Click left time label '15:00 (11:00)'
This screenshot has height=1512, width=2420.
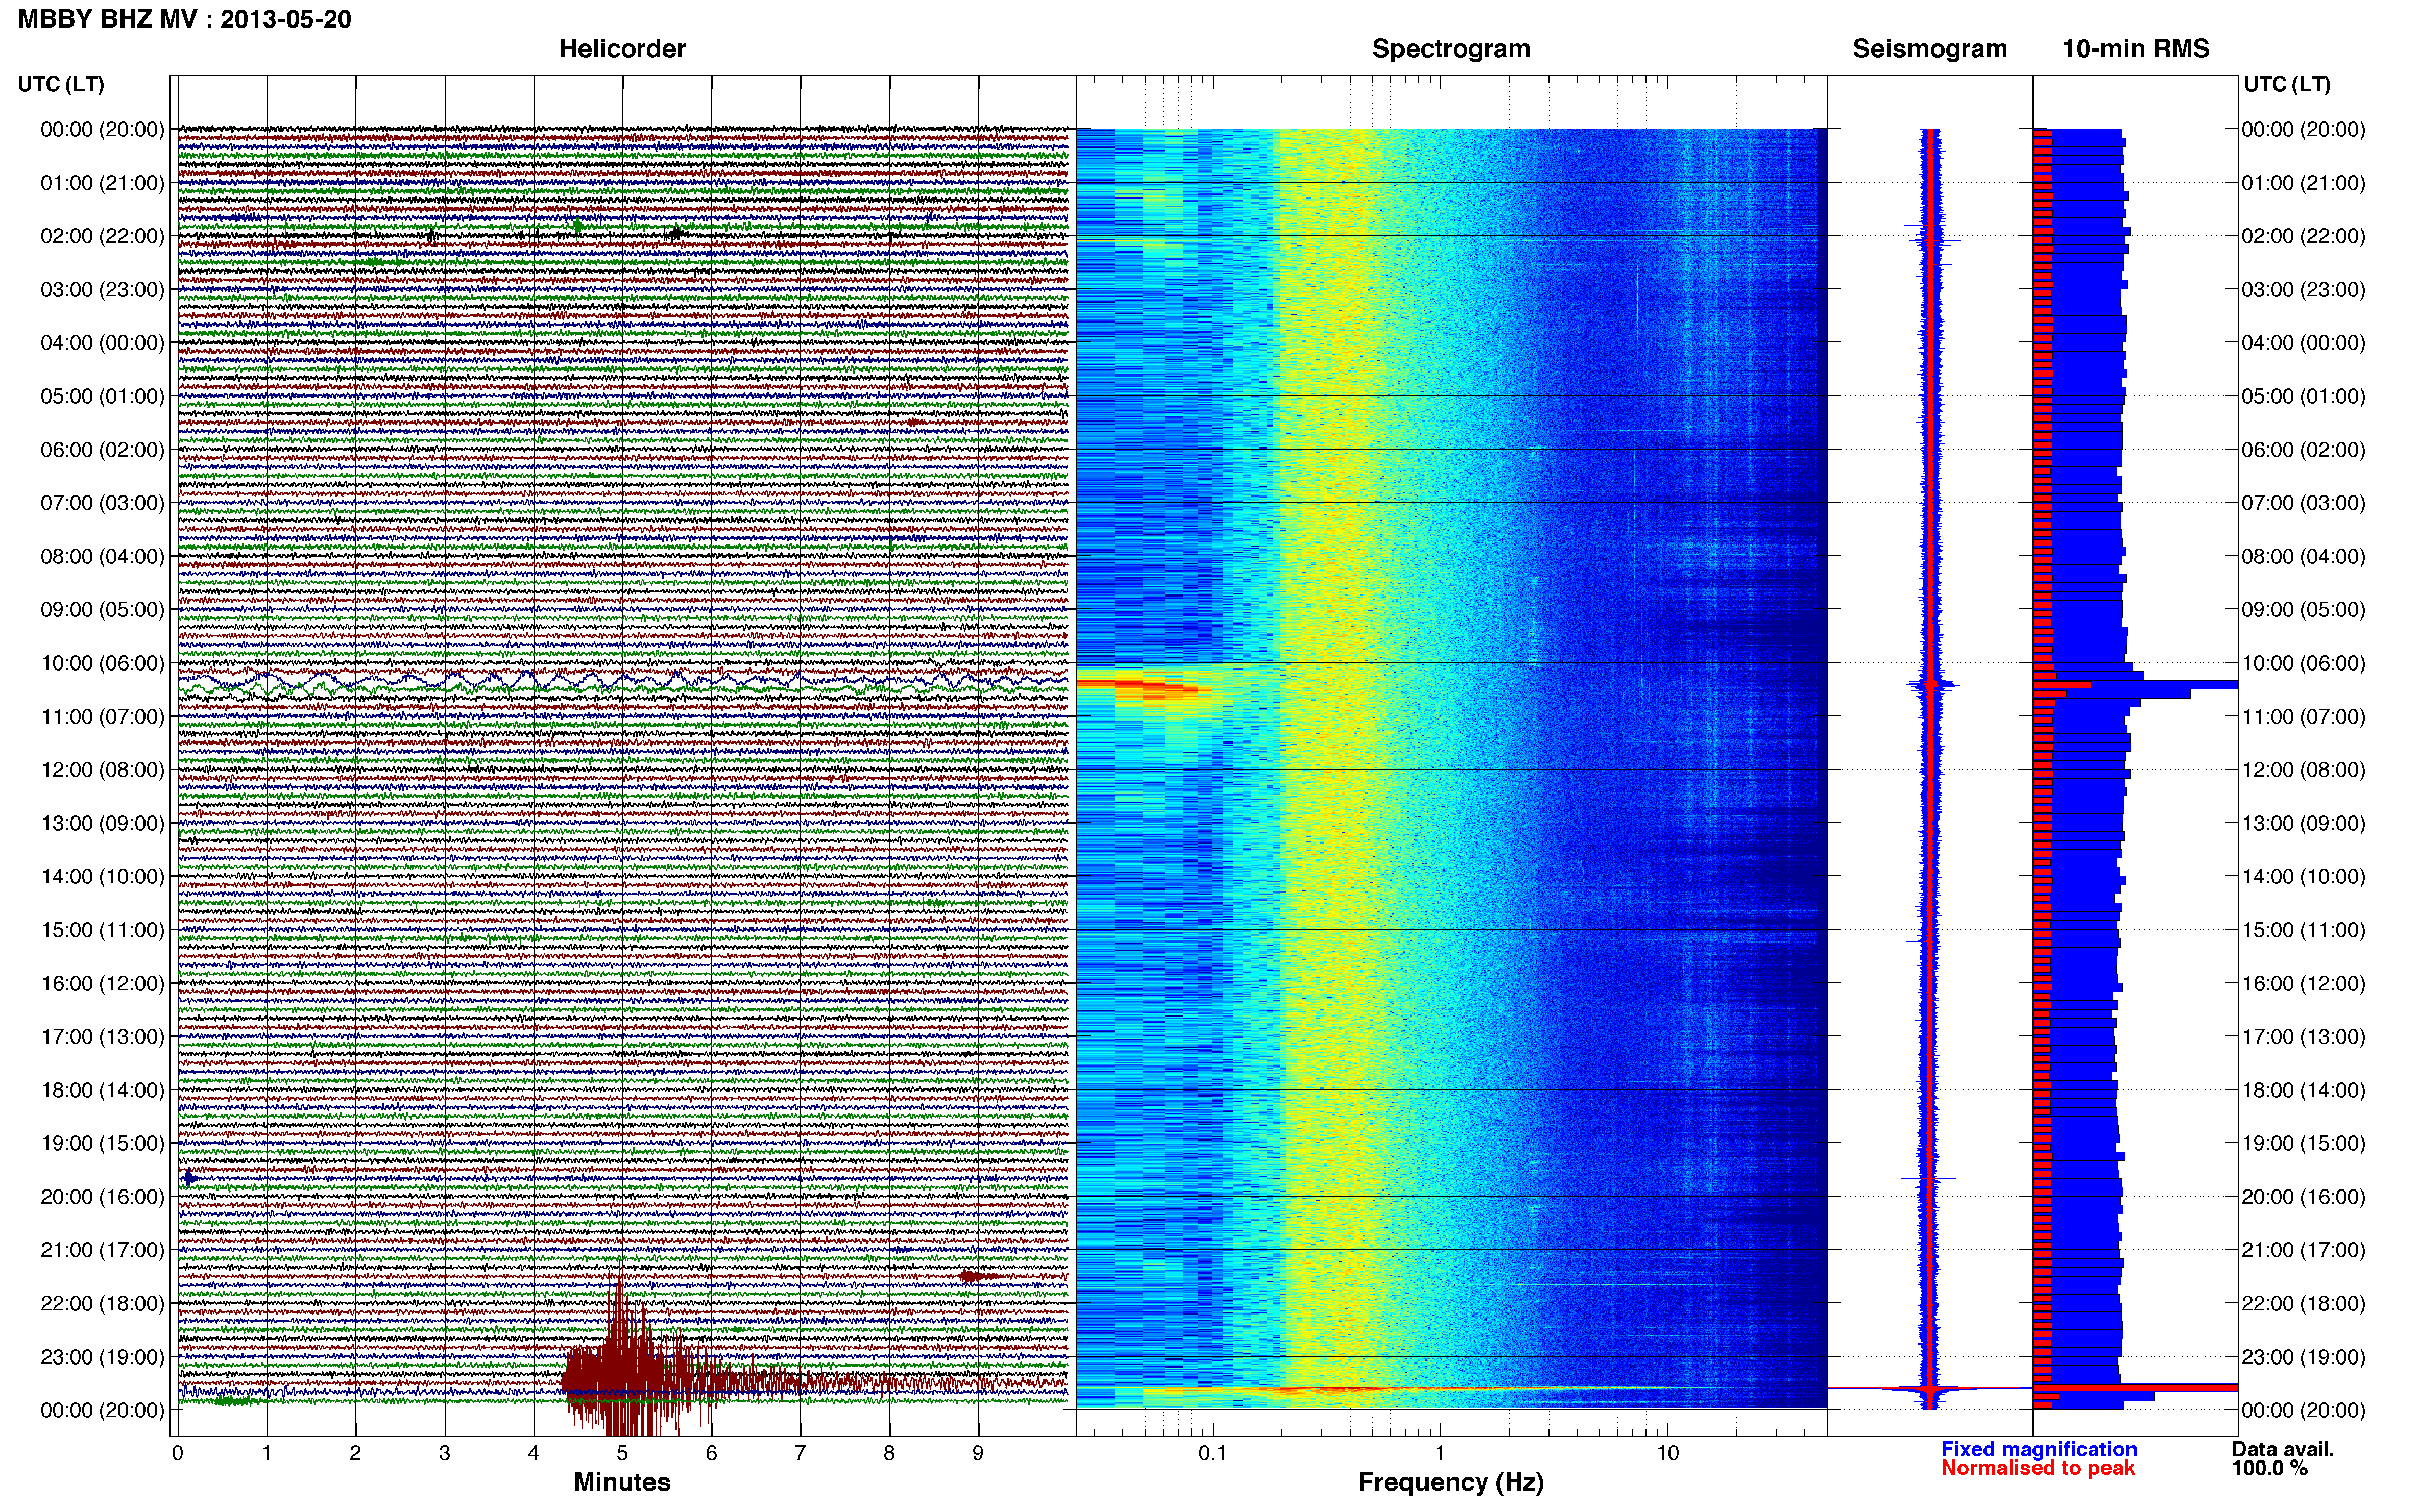pyautogui.click(x=102, y=930)
